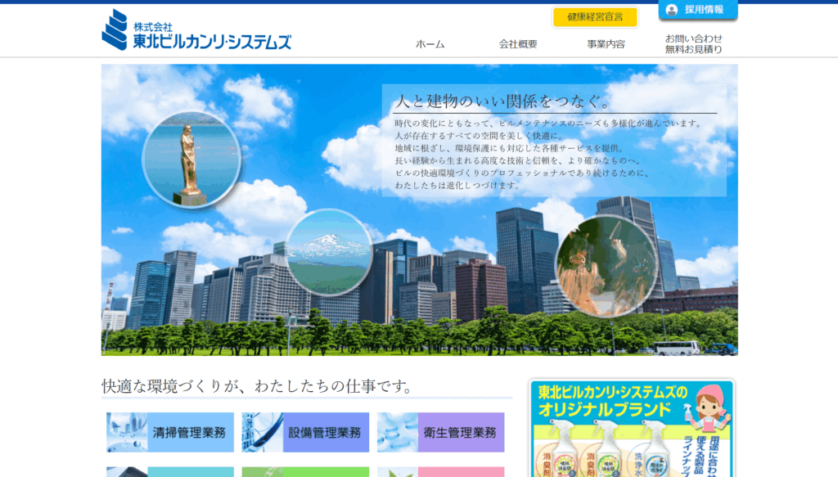Click the hero headline 人と建物のいい関係をつなぐ
This screenshot has width=838, height=477.
(x=502, y=101)
